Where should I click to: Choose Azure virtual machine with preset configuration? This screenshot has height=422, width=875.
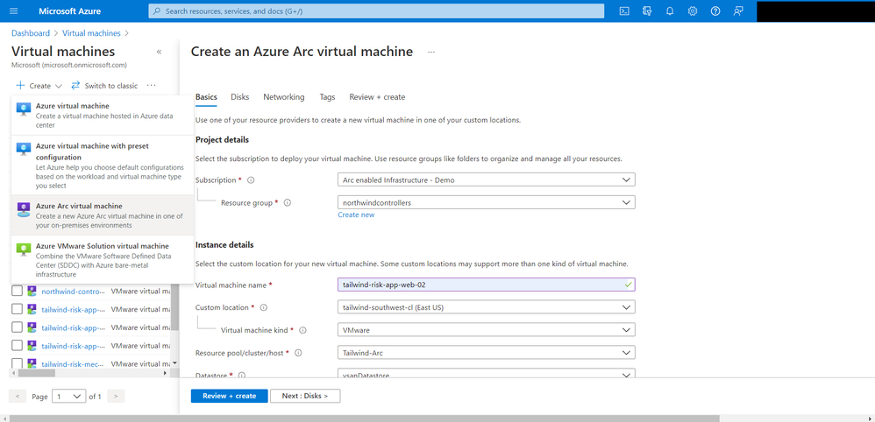pos(103,165)
